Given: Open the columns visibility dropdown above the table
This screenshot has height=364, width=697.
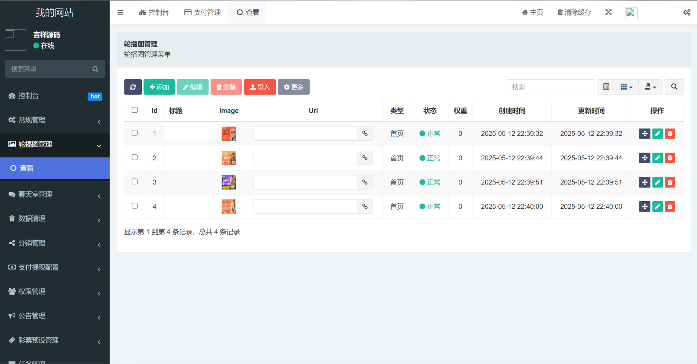Looking at the screenshot, I should (627, 87).
